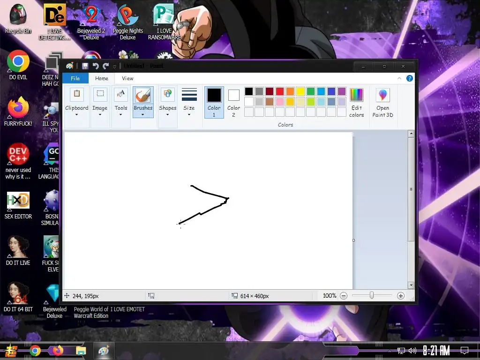Screen dimensions: 480x360
Task: Collapse the ribbon with the chevron
Action: (x=399, y=78)
